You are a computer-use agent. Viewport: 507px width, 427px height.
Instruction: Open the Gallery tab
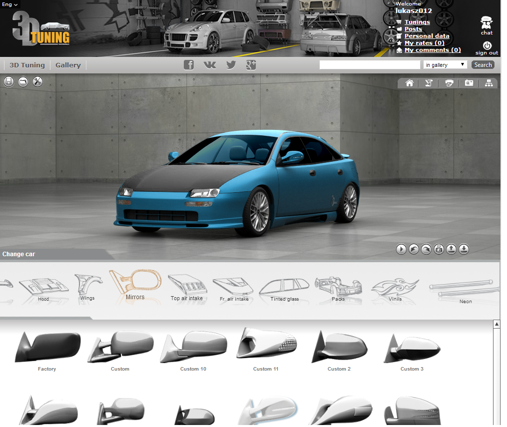tap(68, 65)
